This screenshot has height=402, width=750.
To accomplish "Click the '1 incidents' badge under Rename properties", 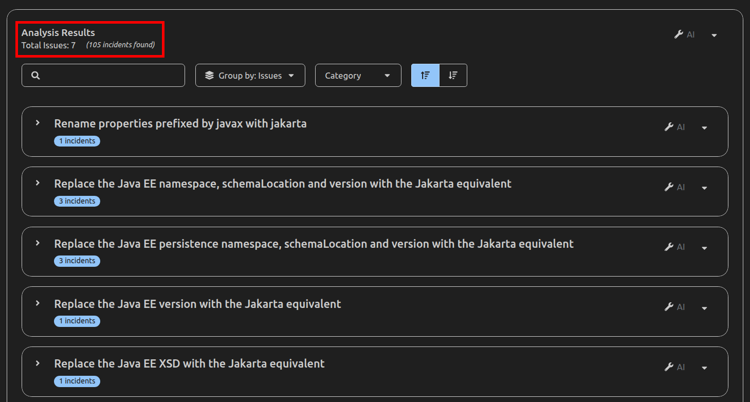I will click(x=77, y=141).
